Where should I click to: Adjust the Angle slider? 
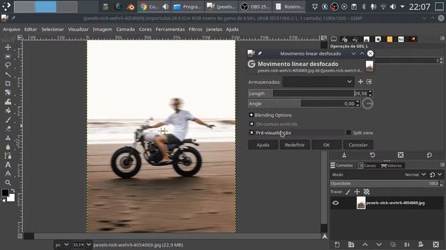click(x=302, y=103)
